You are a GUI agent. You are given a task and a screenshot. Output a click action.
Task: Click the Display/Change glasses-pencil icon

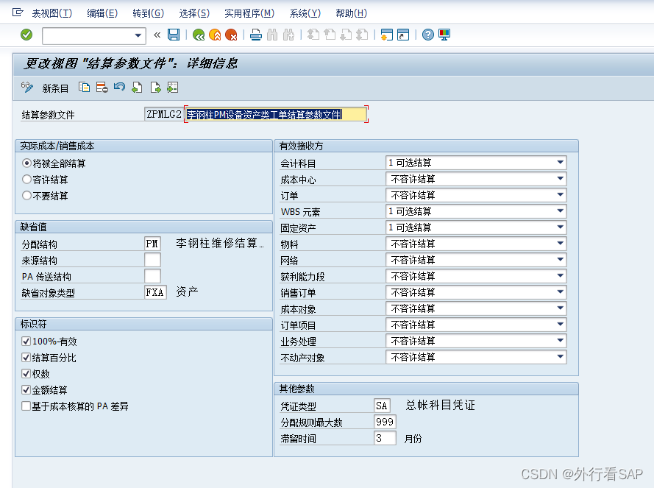27,88
